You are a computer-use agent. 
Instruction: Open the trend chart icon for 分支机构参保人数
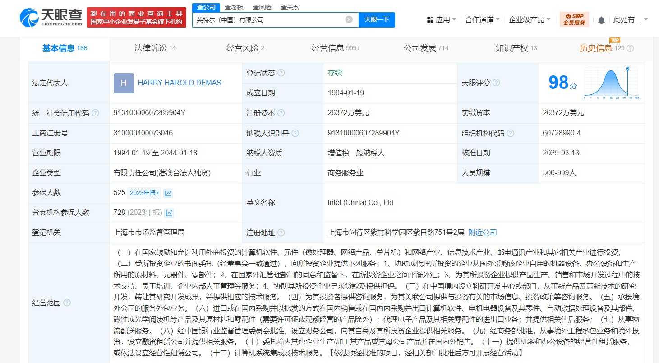169,213
